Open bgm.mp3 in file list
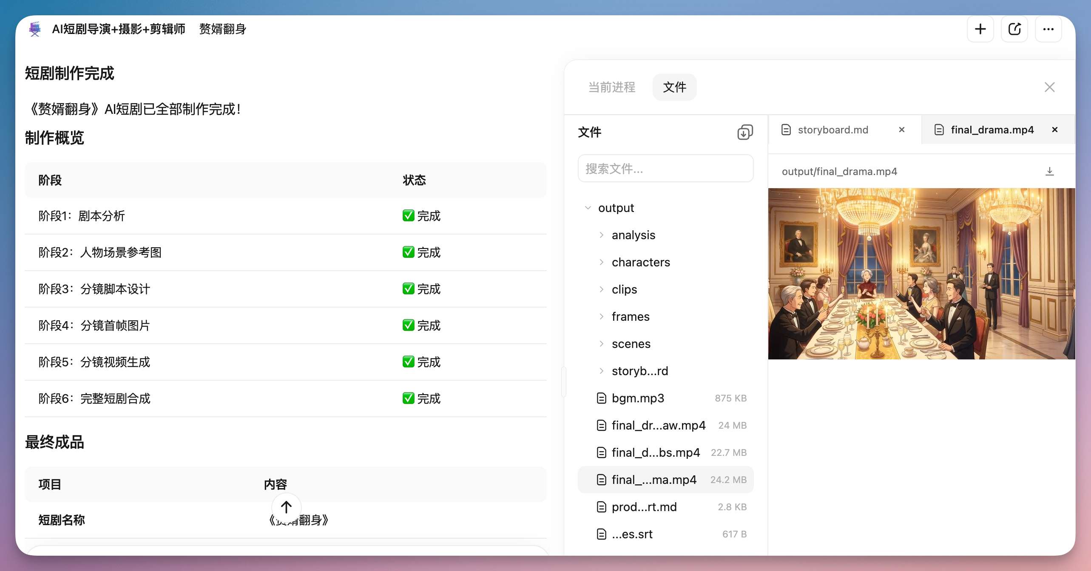The height and width of the screenshot is (571, 1091). pyautogui.click(x=666, y=398)
